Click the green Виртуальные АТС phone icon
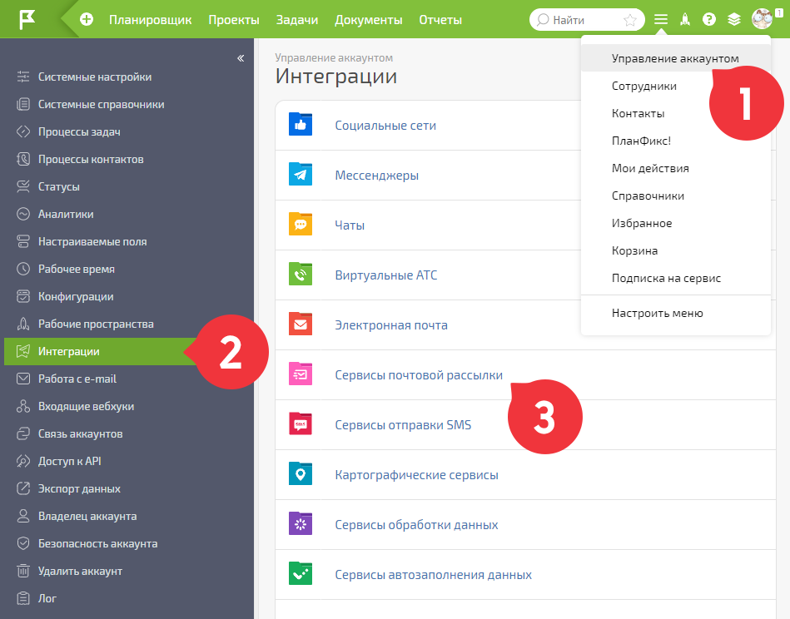 301,274
